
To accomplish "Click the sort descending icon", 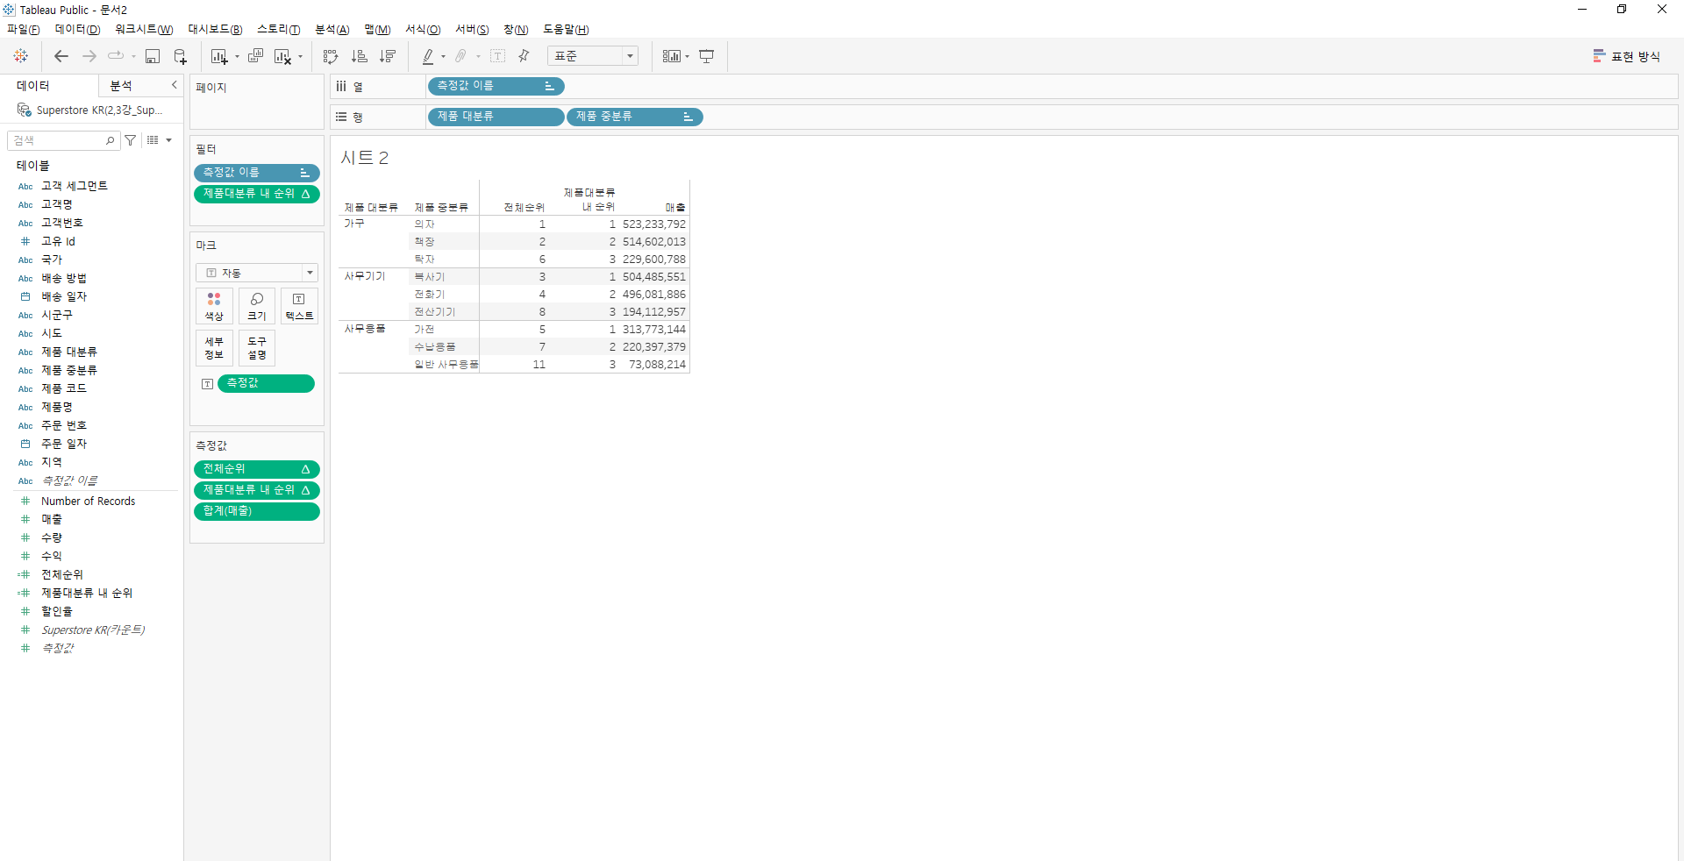I will coord(387,56).
